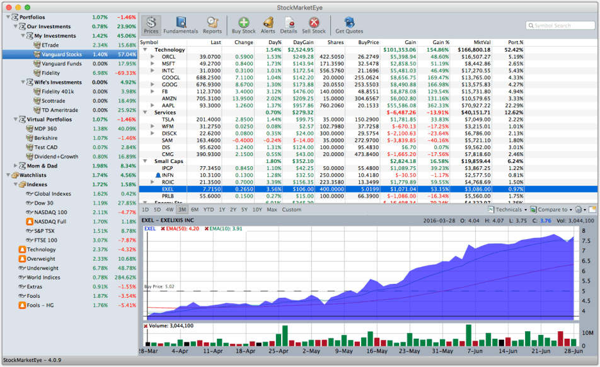Open the Technicals dropdown arrow
Image resolution: width=600 pixels, height=367 pixels.
click(x=526, y=210)
